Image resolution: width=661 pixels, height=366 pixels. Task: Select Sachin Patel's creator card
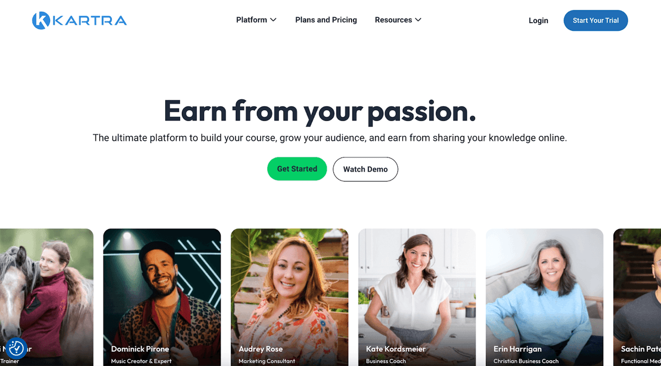point(637,297)
